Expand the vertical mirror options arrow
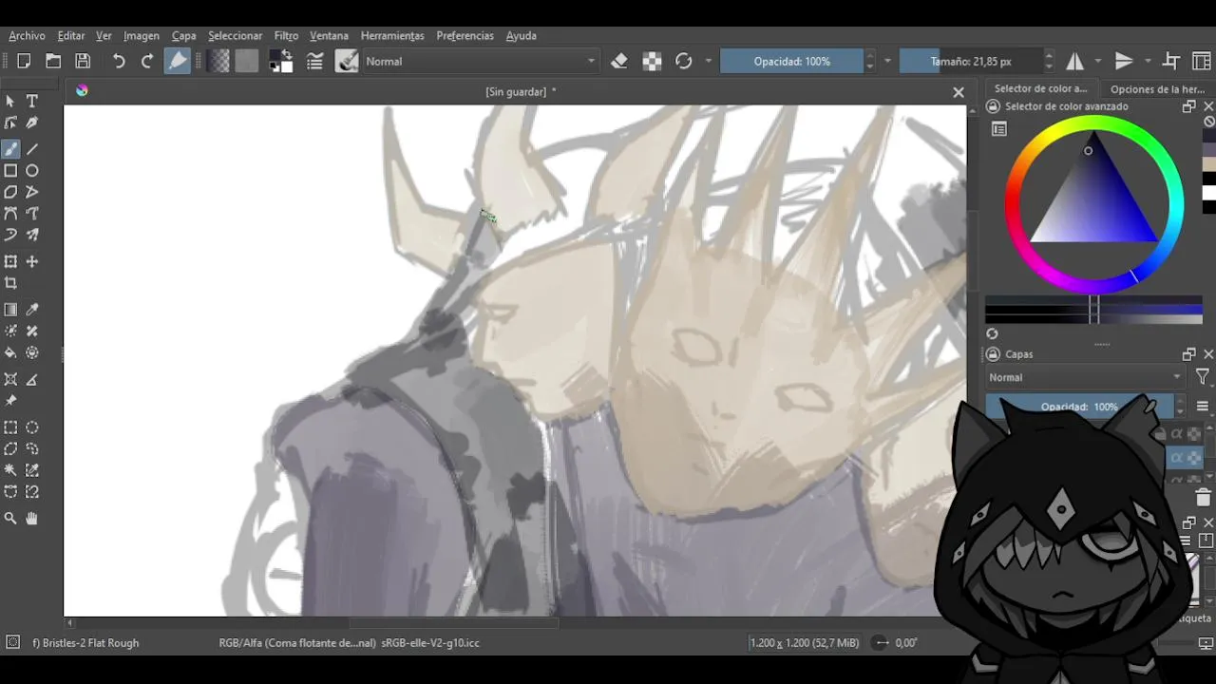1216x684 pixels. 1147,61
